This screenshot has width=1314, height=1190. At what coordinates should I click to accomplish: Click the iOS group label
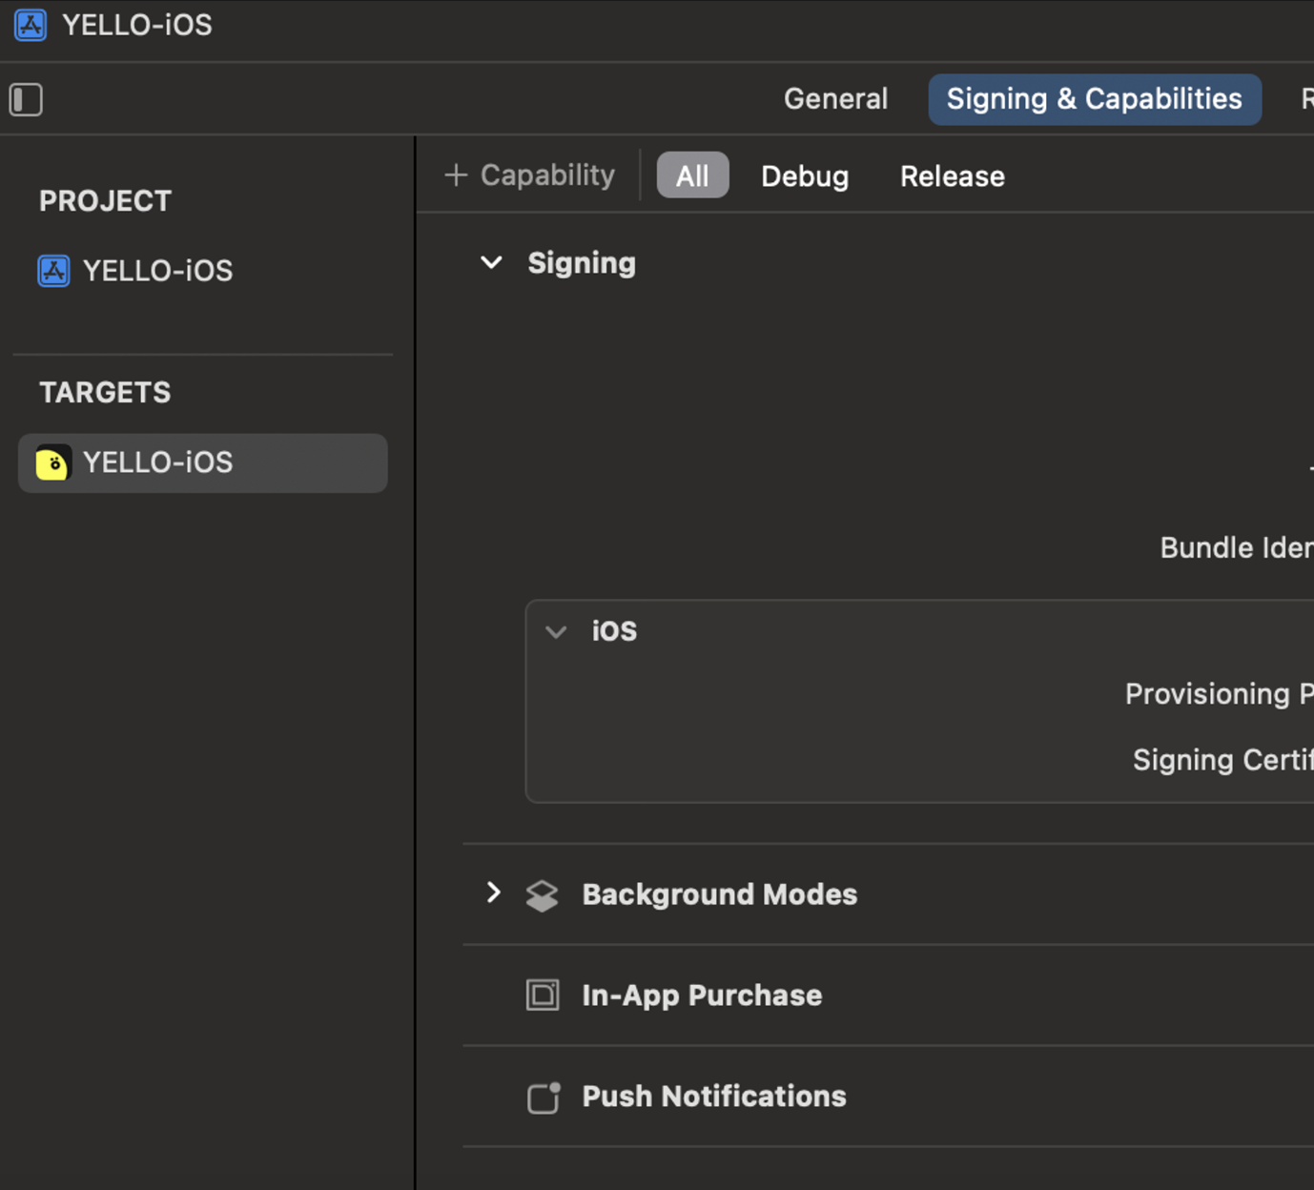tap(614, 631)
